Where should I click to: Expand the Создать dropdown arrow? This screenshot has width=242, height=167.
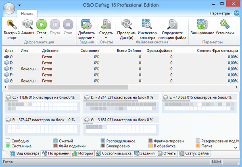click(106, 38)
